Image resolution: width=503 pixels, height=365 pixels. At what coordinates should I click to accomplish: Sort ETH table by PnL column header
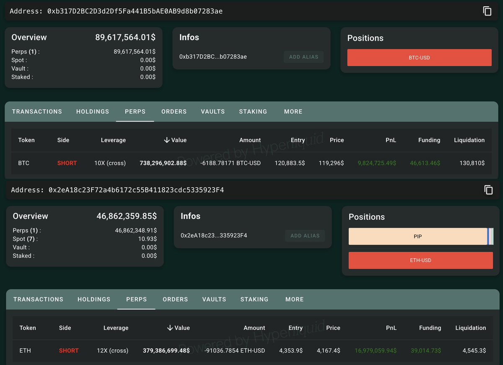391,328
